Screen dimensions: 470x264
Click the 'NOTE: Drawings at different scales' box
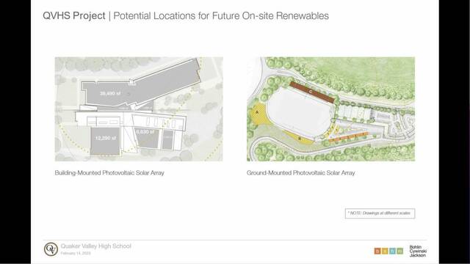click(380, 213)
